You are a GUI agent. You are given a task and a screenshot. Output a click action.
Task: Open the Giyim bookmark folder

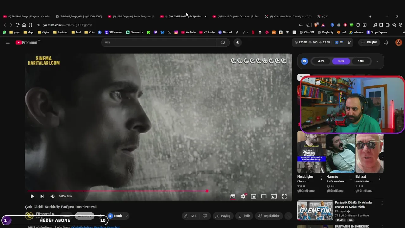43,32
